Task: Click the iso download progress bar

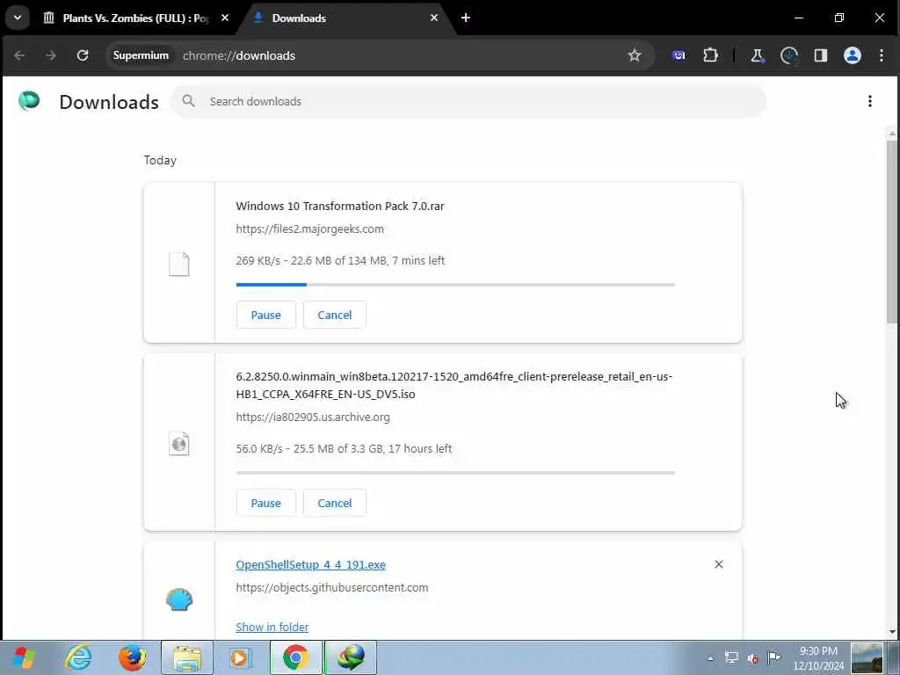Action: point(455,472)
